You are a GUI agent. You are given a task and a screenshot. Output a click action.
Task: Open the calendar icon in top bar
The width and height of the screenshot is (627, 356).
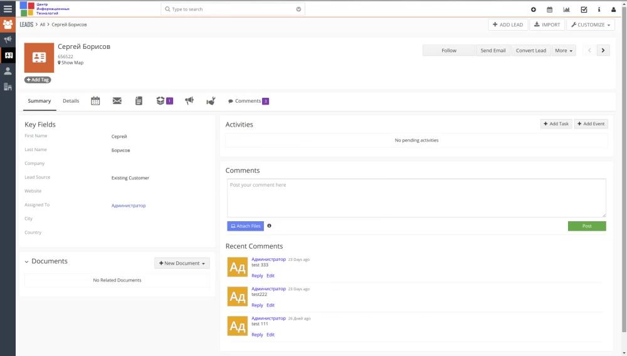[x=549, y=9]
